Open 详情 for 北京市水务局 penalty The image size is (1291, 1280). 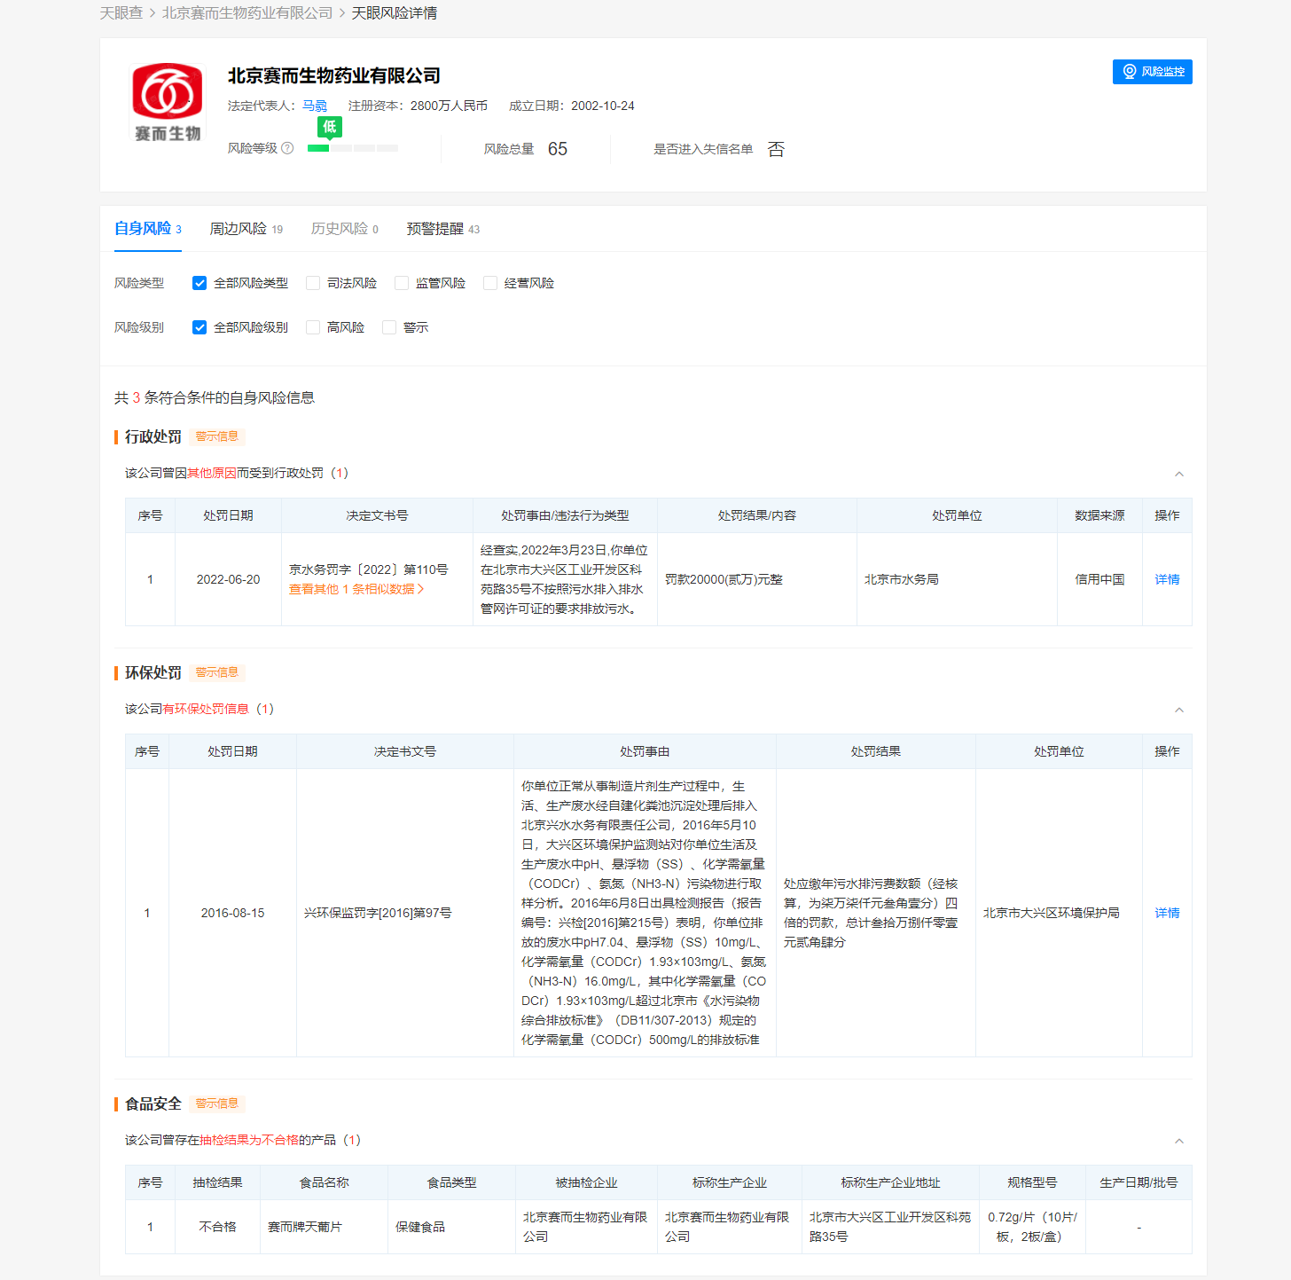pyautogui.click(x=1167, y=579)
